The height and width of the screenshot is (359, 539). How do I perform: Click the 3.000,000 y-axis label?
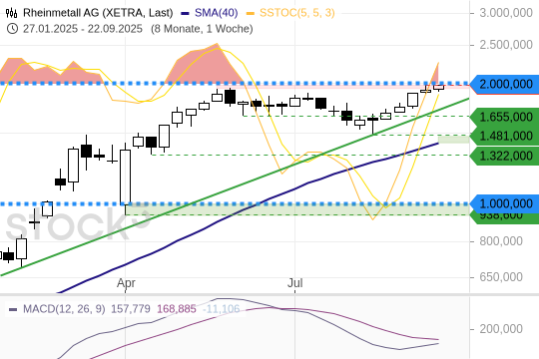coord(506,13)
